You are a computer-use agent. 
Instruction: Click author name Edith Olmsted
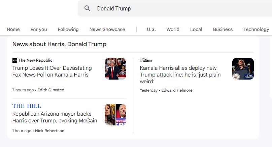coord(51,90)
